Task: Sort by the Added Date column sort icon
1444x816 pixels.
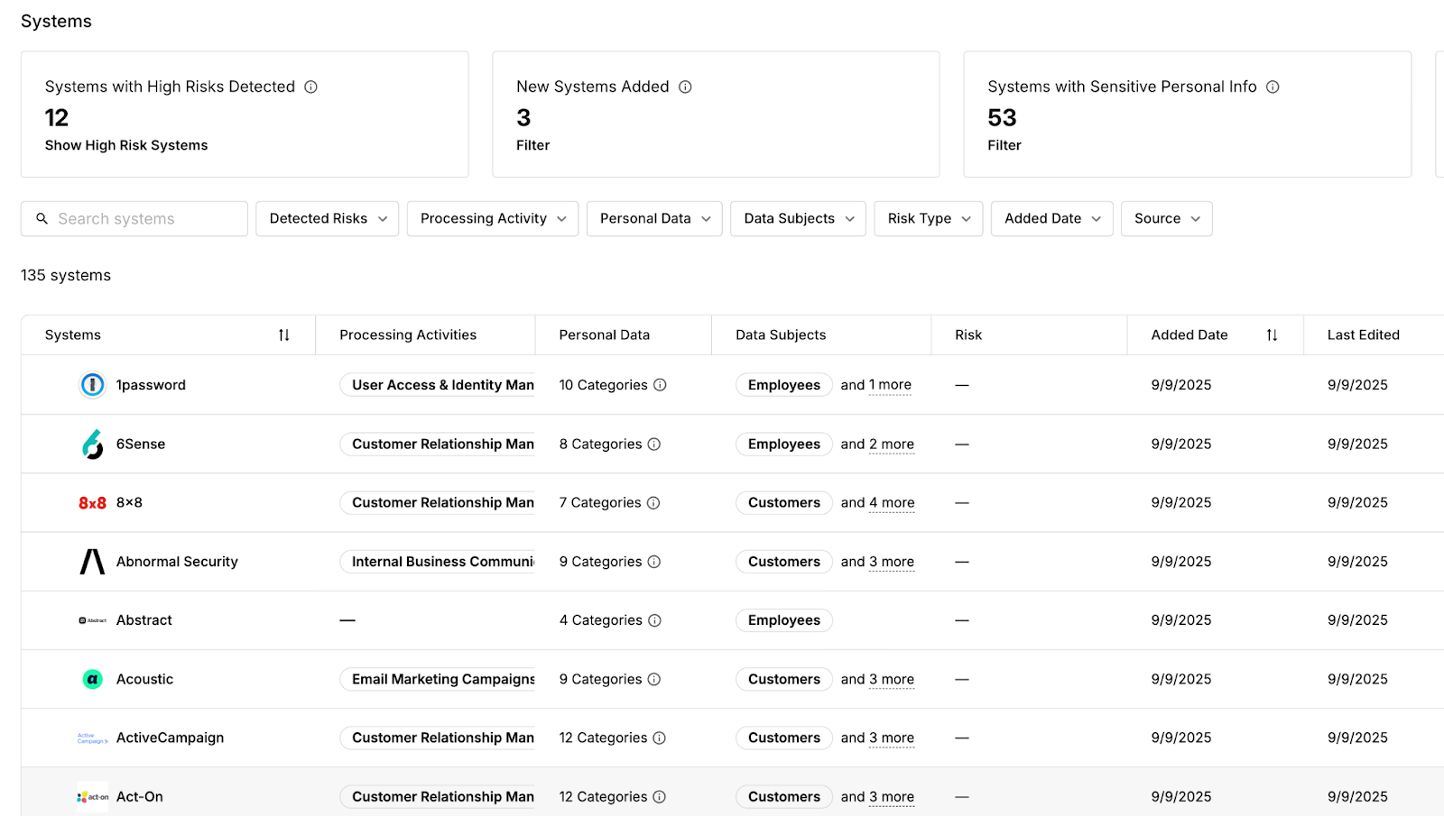Action: (1272, 335)
